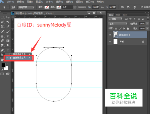Lock image pixels with brush icon

coord(120,29)
